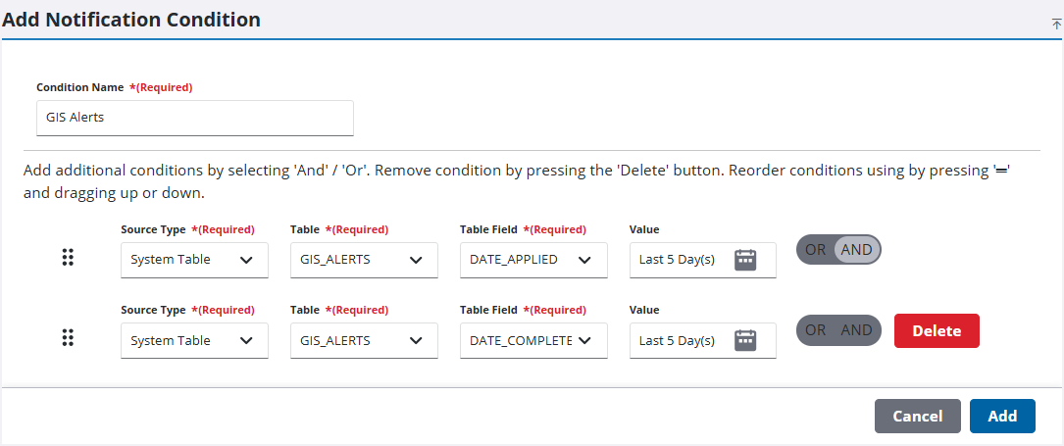The height and width of the screenshot is (446, 1064).
Task: Select AND in second row toggle
Action: (x=856, y=330)
